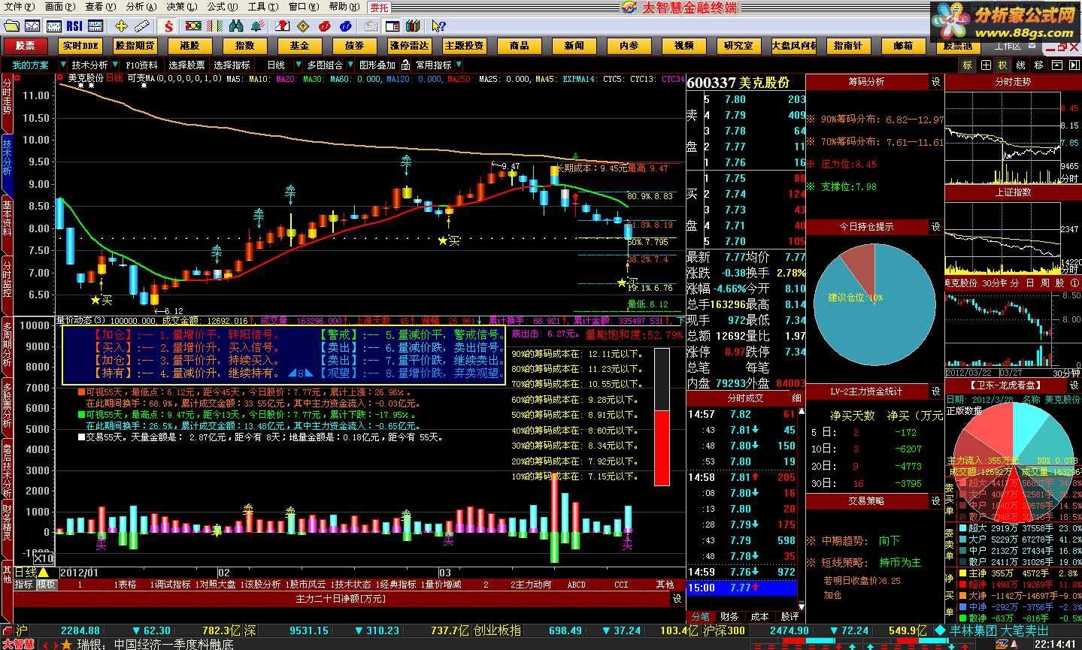The image size is (1082, 650).
Task: Click the RSI indicator toolbar icon
Action: pyautogui.click(x=74, y=26)
